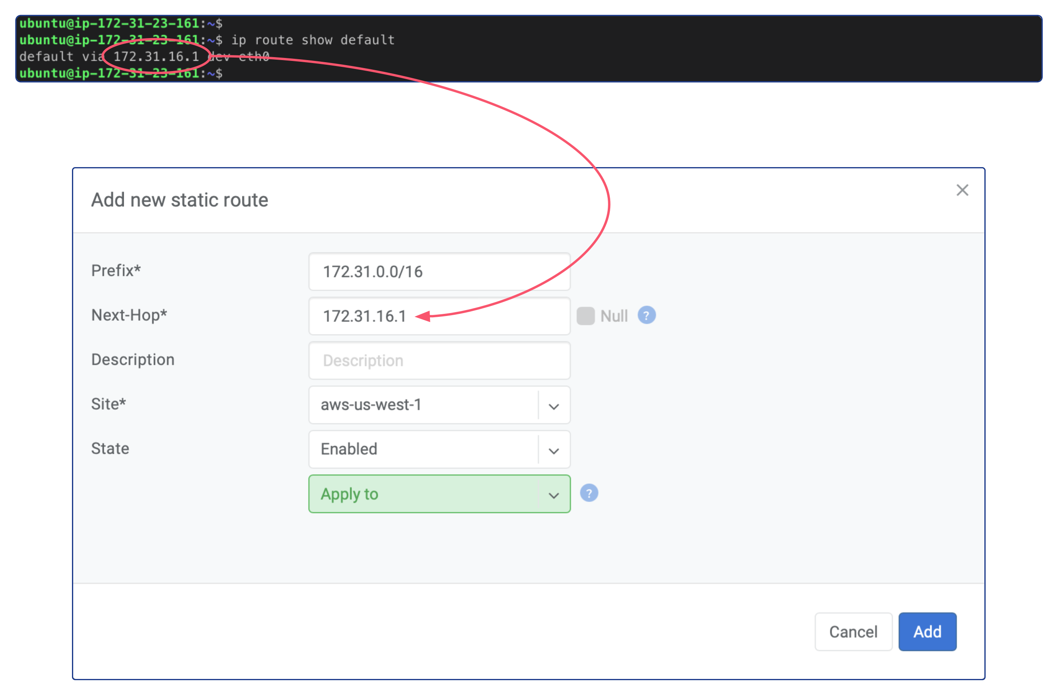The width and height of the screenshot is (1058, 695).
Task: Select the aws-us-west-1 site value
Action: coord(416,405)
